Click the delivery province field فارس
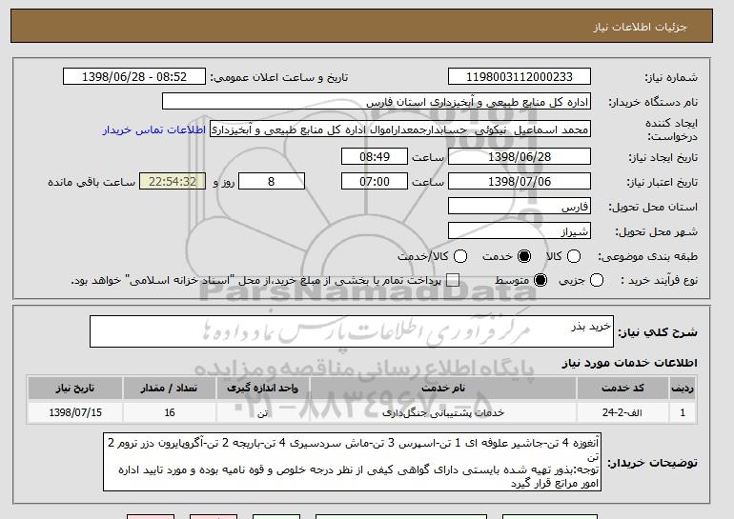This screenshot has width=734, height=519. (x=520, y=207)
